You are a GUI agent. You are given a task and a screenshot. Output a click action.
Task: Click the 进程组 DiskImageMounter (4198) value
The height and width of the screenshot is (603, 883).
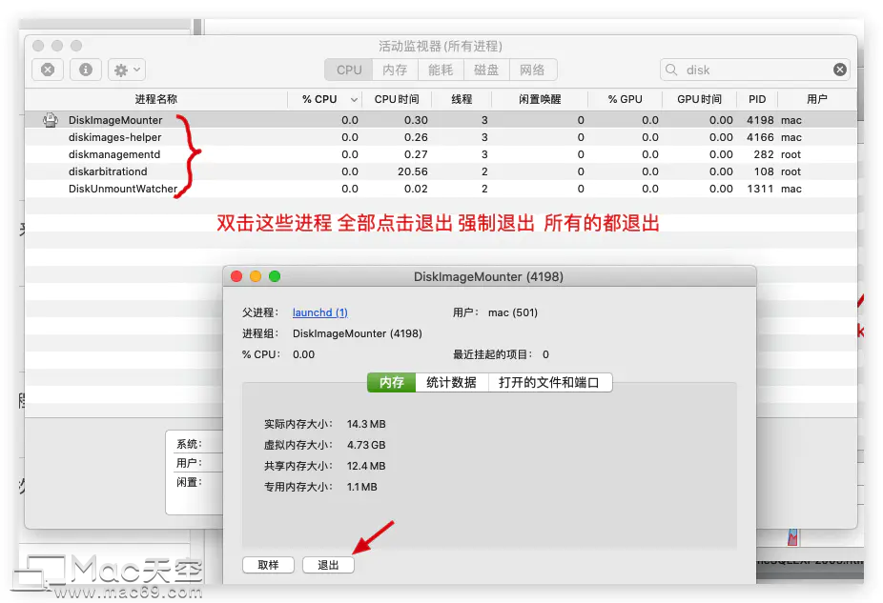(357, 333)
